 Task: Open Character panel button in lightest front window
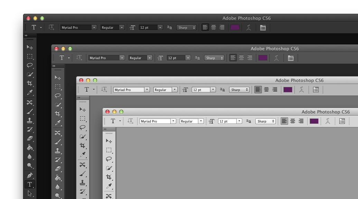pyautogui.click(x=342, y=121)
